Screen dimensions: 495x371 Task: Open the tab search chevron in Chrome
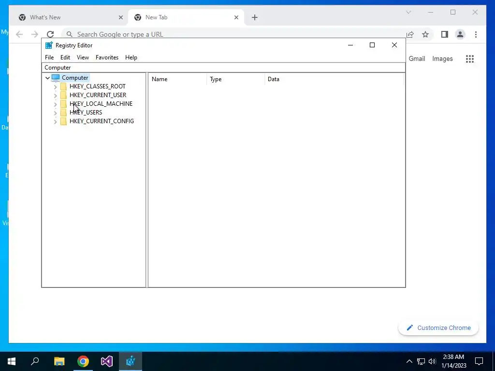tap(408, 12)
